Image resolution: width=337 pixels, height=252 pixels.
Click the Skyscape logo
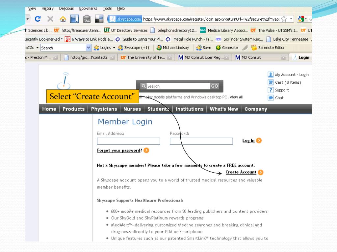click(x=64, y=81)
